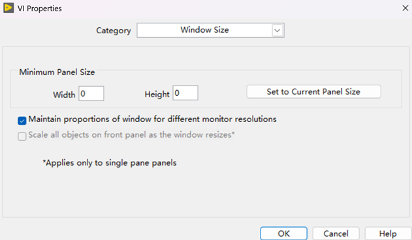This screenshot has height=240, width=412.
Task: Click the Width label text
Action: (x=64, y=95)
